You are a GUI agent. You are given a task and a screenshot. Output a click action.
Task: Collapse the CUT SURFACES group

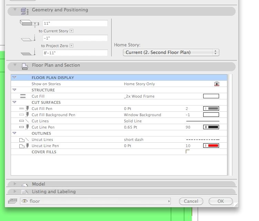click(14, 102)
